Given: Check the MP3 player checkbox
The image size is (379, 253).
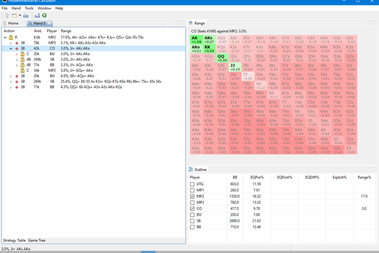Looking at the screenshot, I should 192,203.
